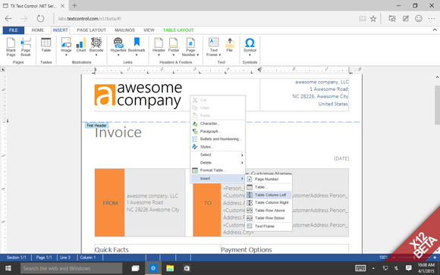Insert a Barcode from the Illustrations group
Image resolution: width=440 pixels, height=275 pixels.
[x=96, y=46]
